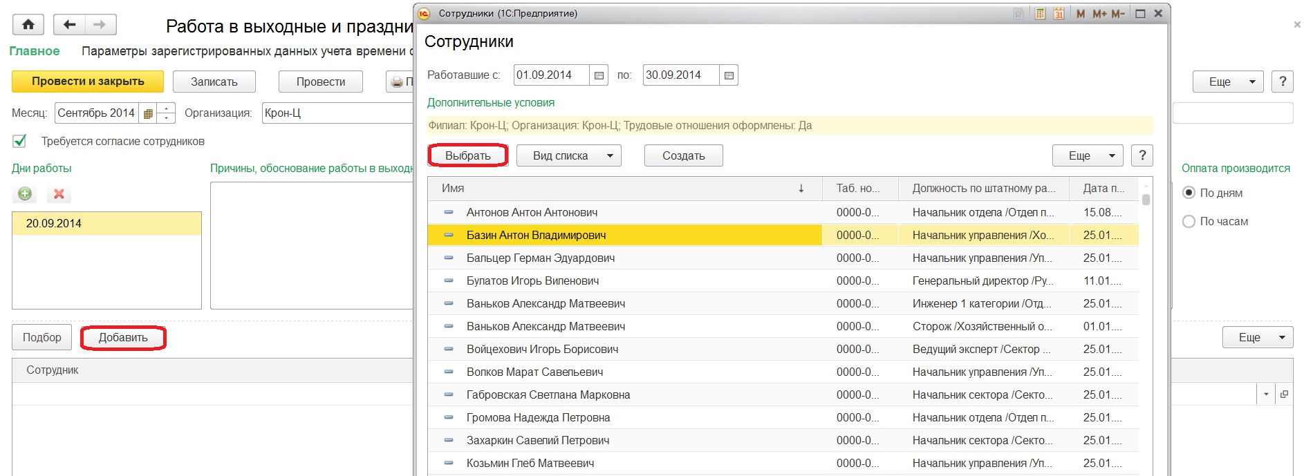This screenshot has width=1304, height=476.
Task: Open help for the Сотрудники dialog
Action: click(x=1142, y=155)
